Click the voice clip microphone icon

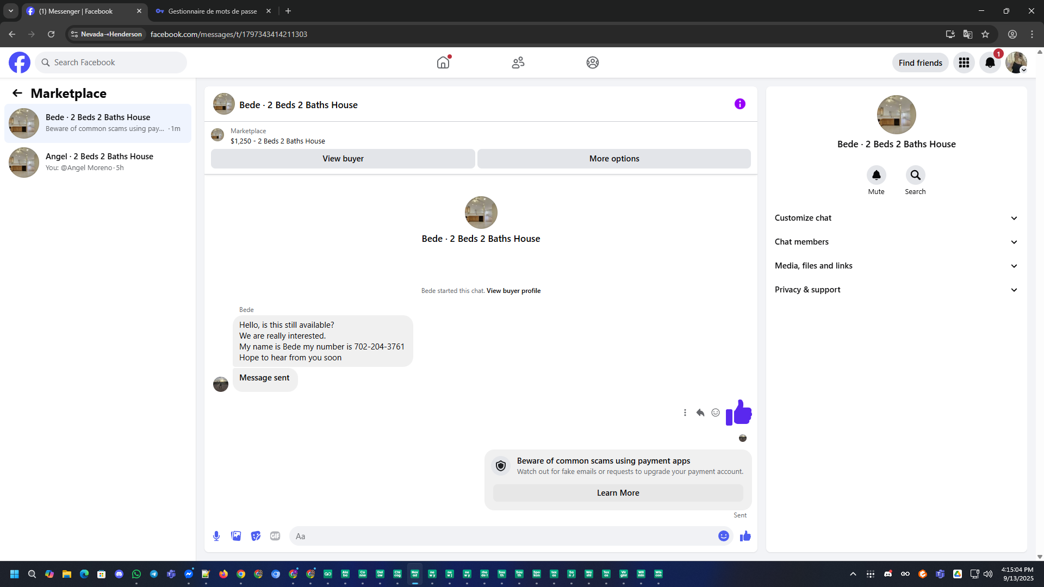pyautogui.click(x=216, y=536)
